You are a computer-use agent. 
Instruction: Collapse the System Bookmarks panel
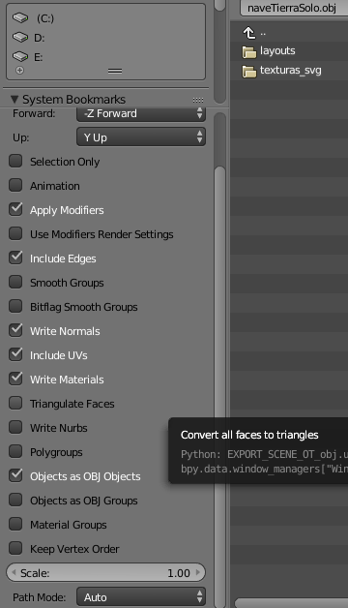(x=14, y=100)
